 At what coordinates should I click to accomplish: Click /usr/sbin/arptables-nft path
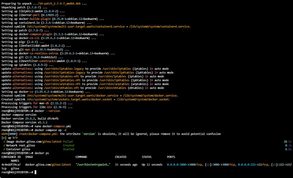coord(62,84)
